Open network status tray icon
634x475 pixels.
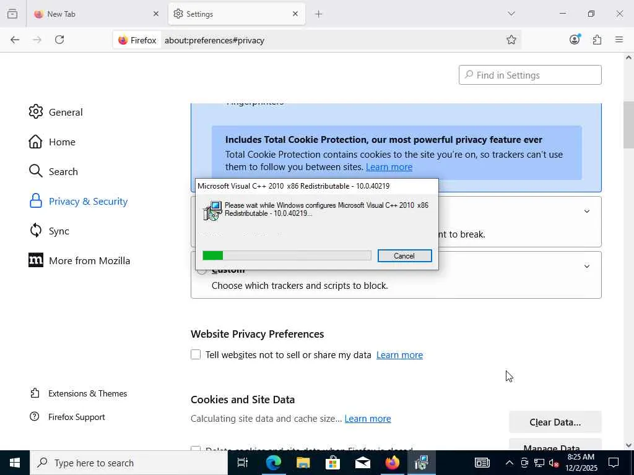[x=539, y=463]
